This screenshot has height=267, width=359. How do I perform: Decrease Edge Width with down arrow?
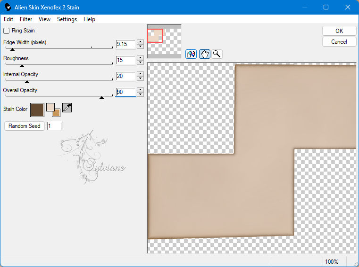(x=141, y=47)
